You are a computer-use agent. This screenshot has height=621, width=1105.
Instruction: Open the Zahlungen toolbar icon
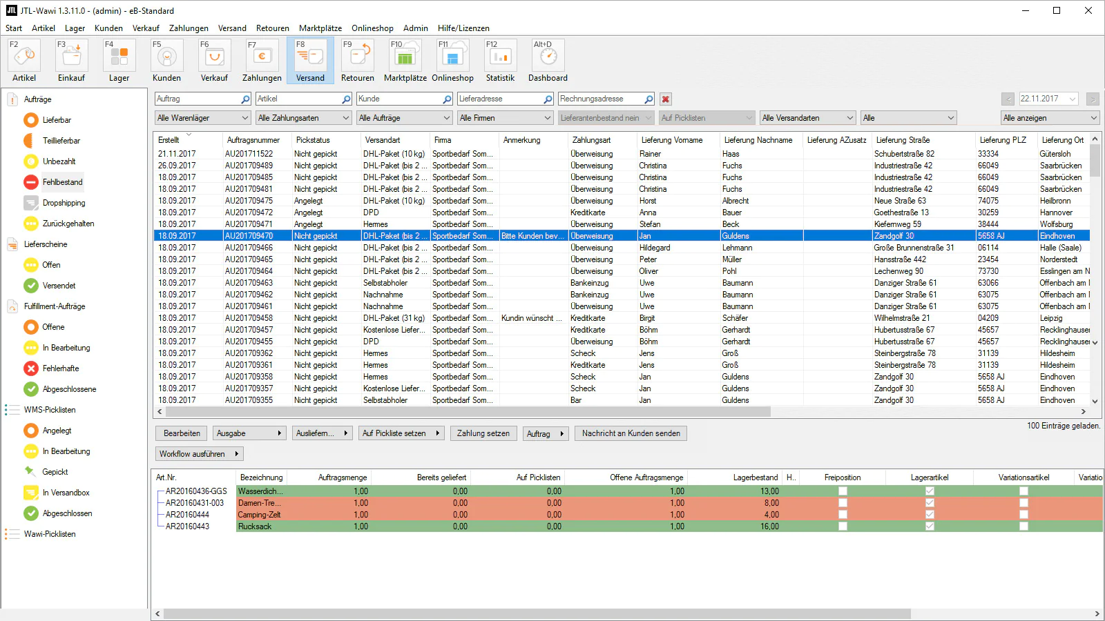[262, 57]
